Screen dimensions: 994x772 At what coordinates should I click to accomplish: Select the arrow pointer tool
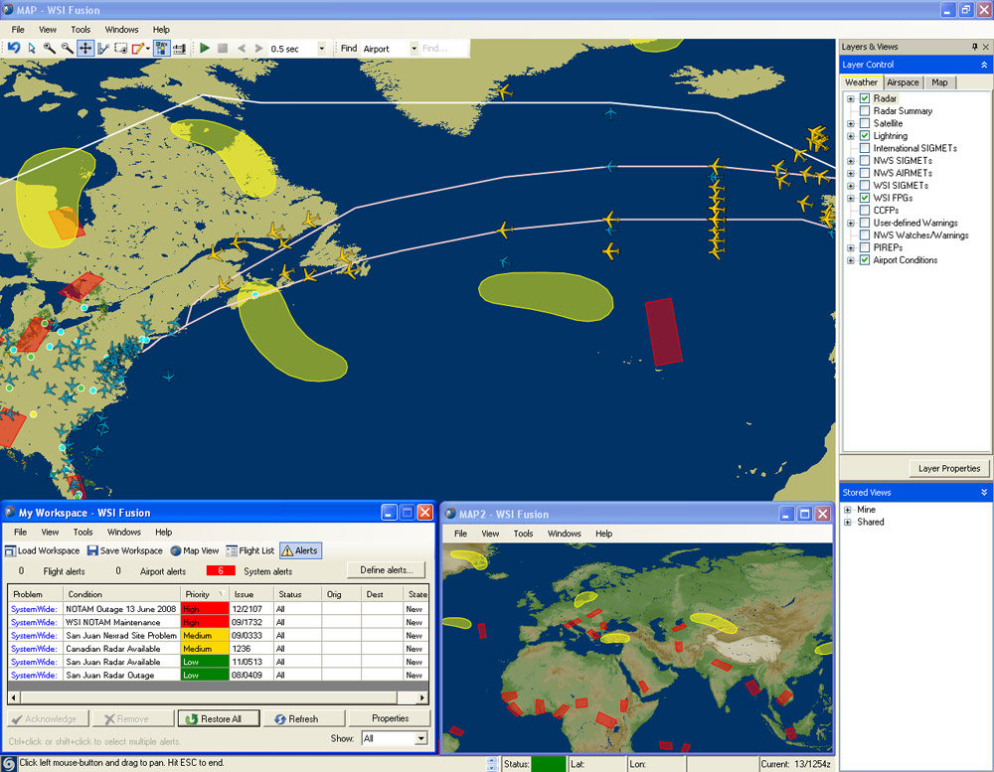point(32,48)
